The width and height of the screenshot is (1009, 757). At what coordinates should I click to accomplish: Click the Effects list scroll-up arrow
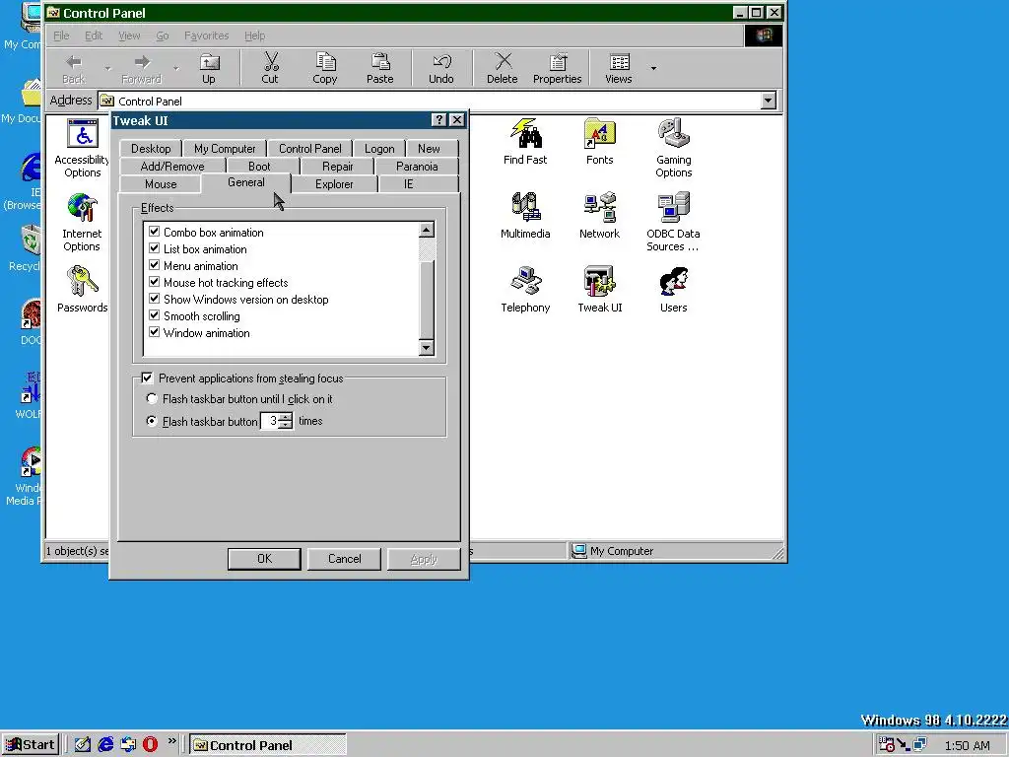tap(426, 230)
